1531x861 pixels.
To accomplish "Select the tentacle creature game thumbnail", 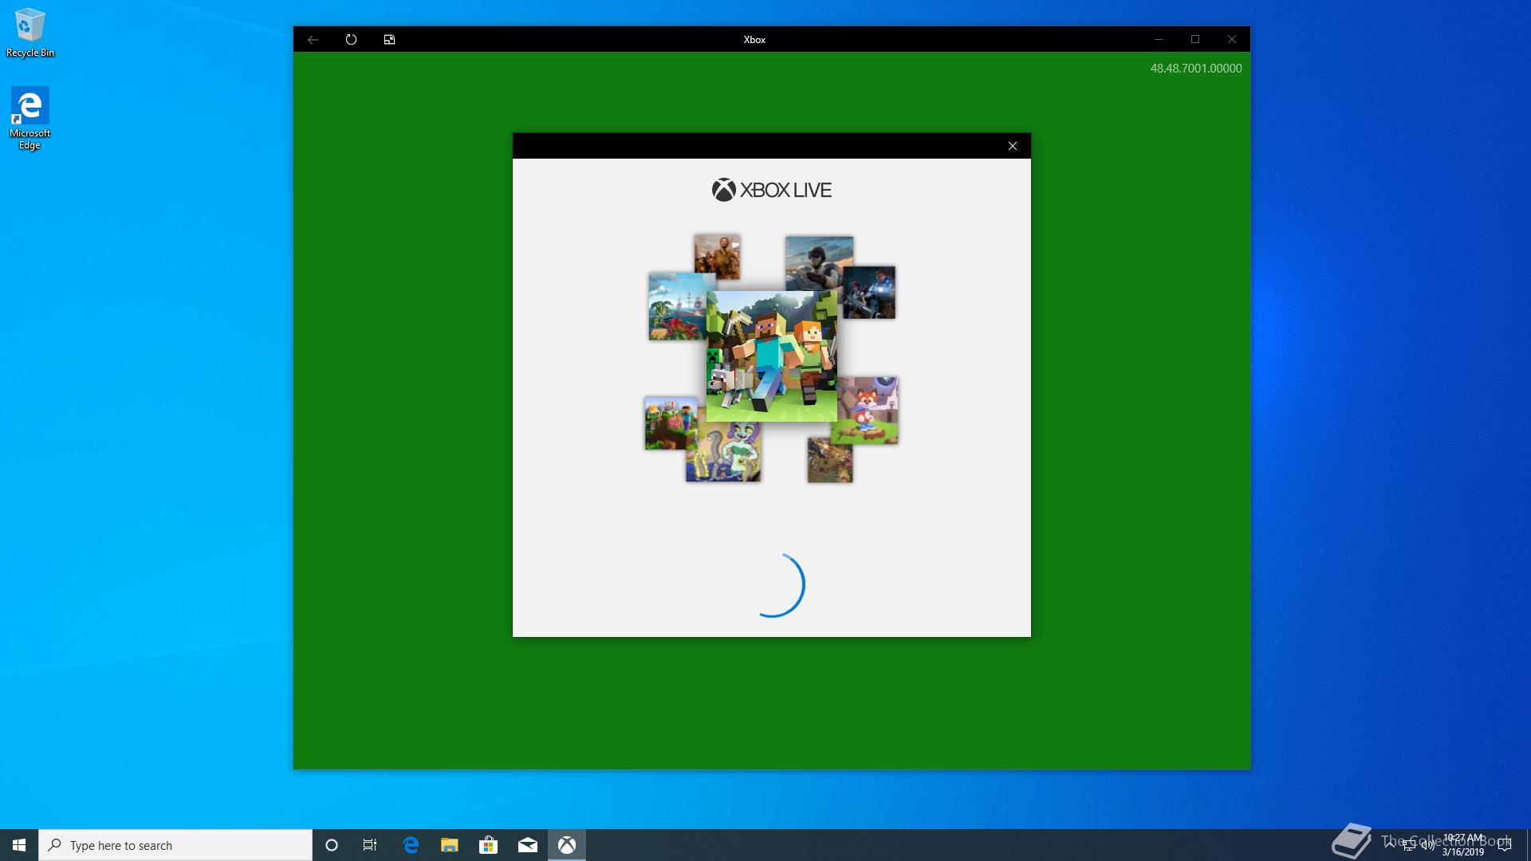I will 723,452.
